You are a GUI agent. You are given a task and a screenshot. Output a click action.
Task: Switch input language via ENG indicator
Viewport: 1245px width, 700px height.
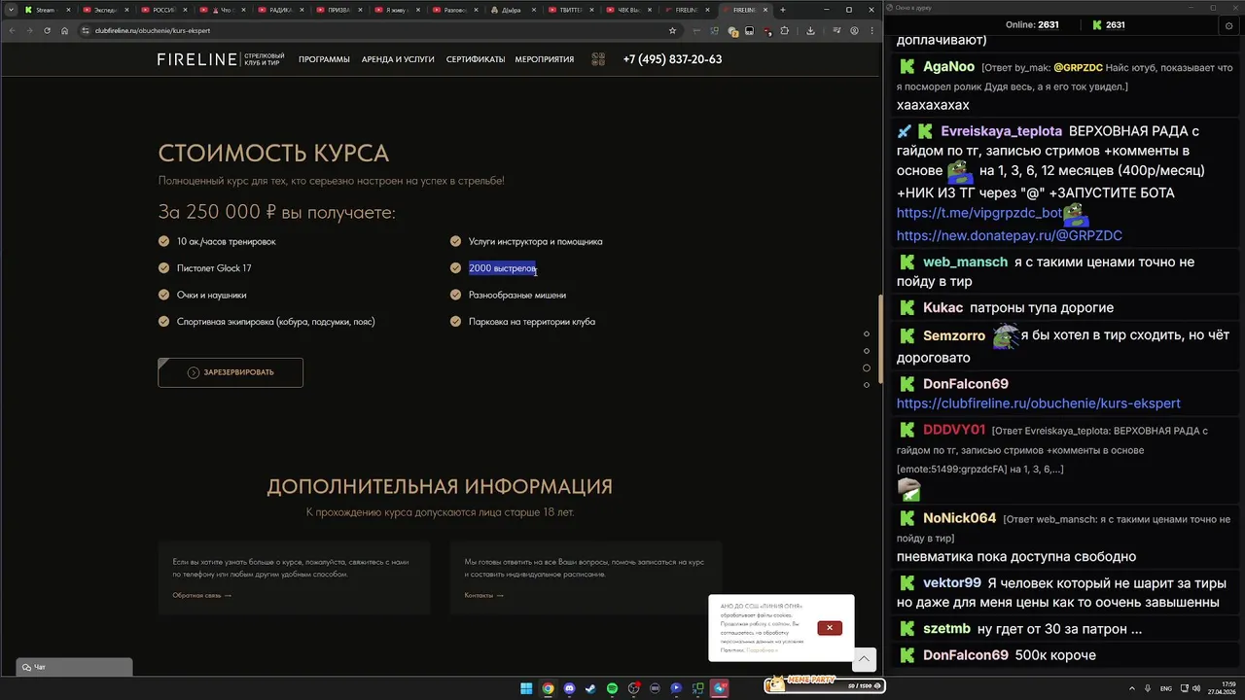pos(1166,688)
